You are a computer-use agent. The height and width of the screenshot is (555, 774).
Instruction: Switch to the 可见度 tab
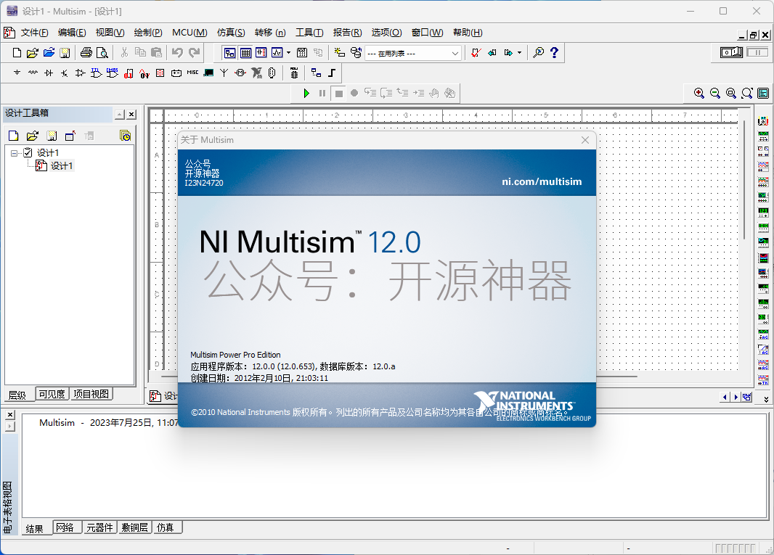[52, 394]
